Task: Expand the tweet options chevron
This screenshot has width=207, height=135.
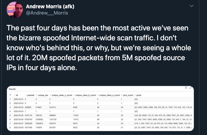Action: [x=192, y=7]
